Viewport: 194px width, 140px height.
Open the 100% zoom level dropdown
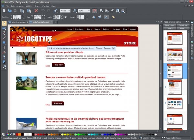tap(84, 11)
